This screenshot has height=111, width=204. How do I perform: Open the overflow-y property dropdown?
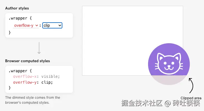click(26, 25)
